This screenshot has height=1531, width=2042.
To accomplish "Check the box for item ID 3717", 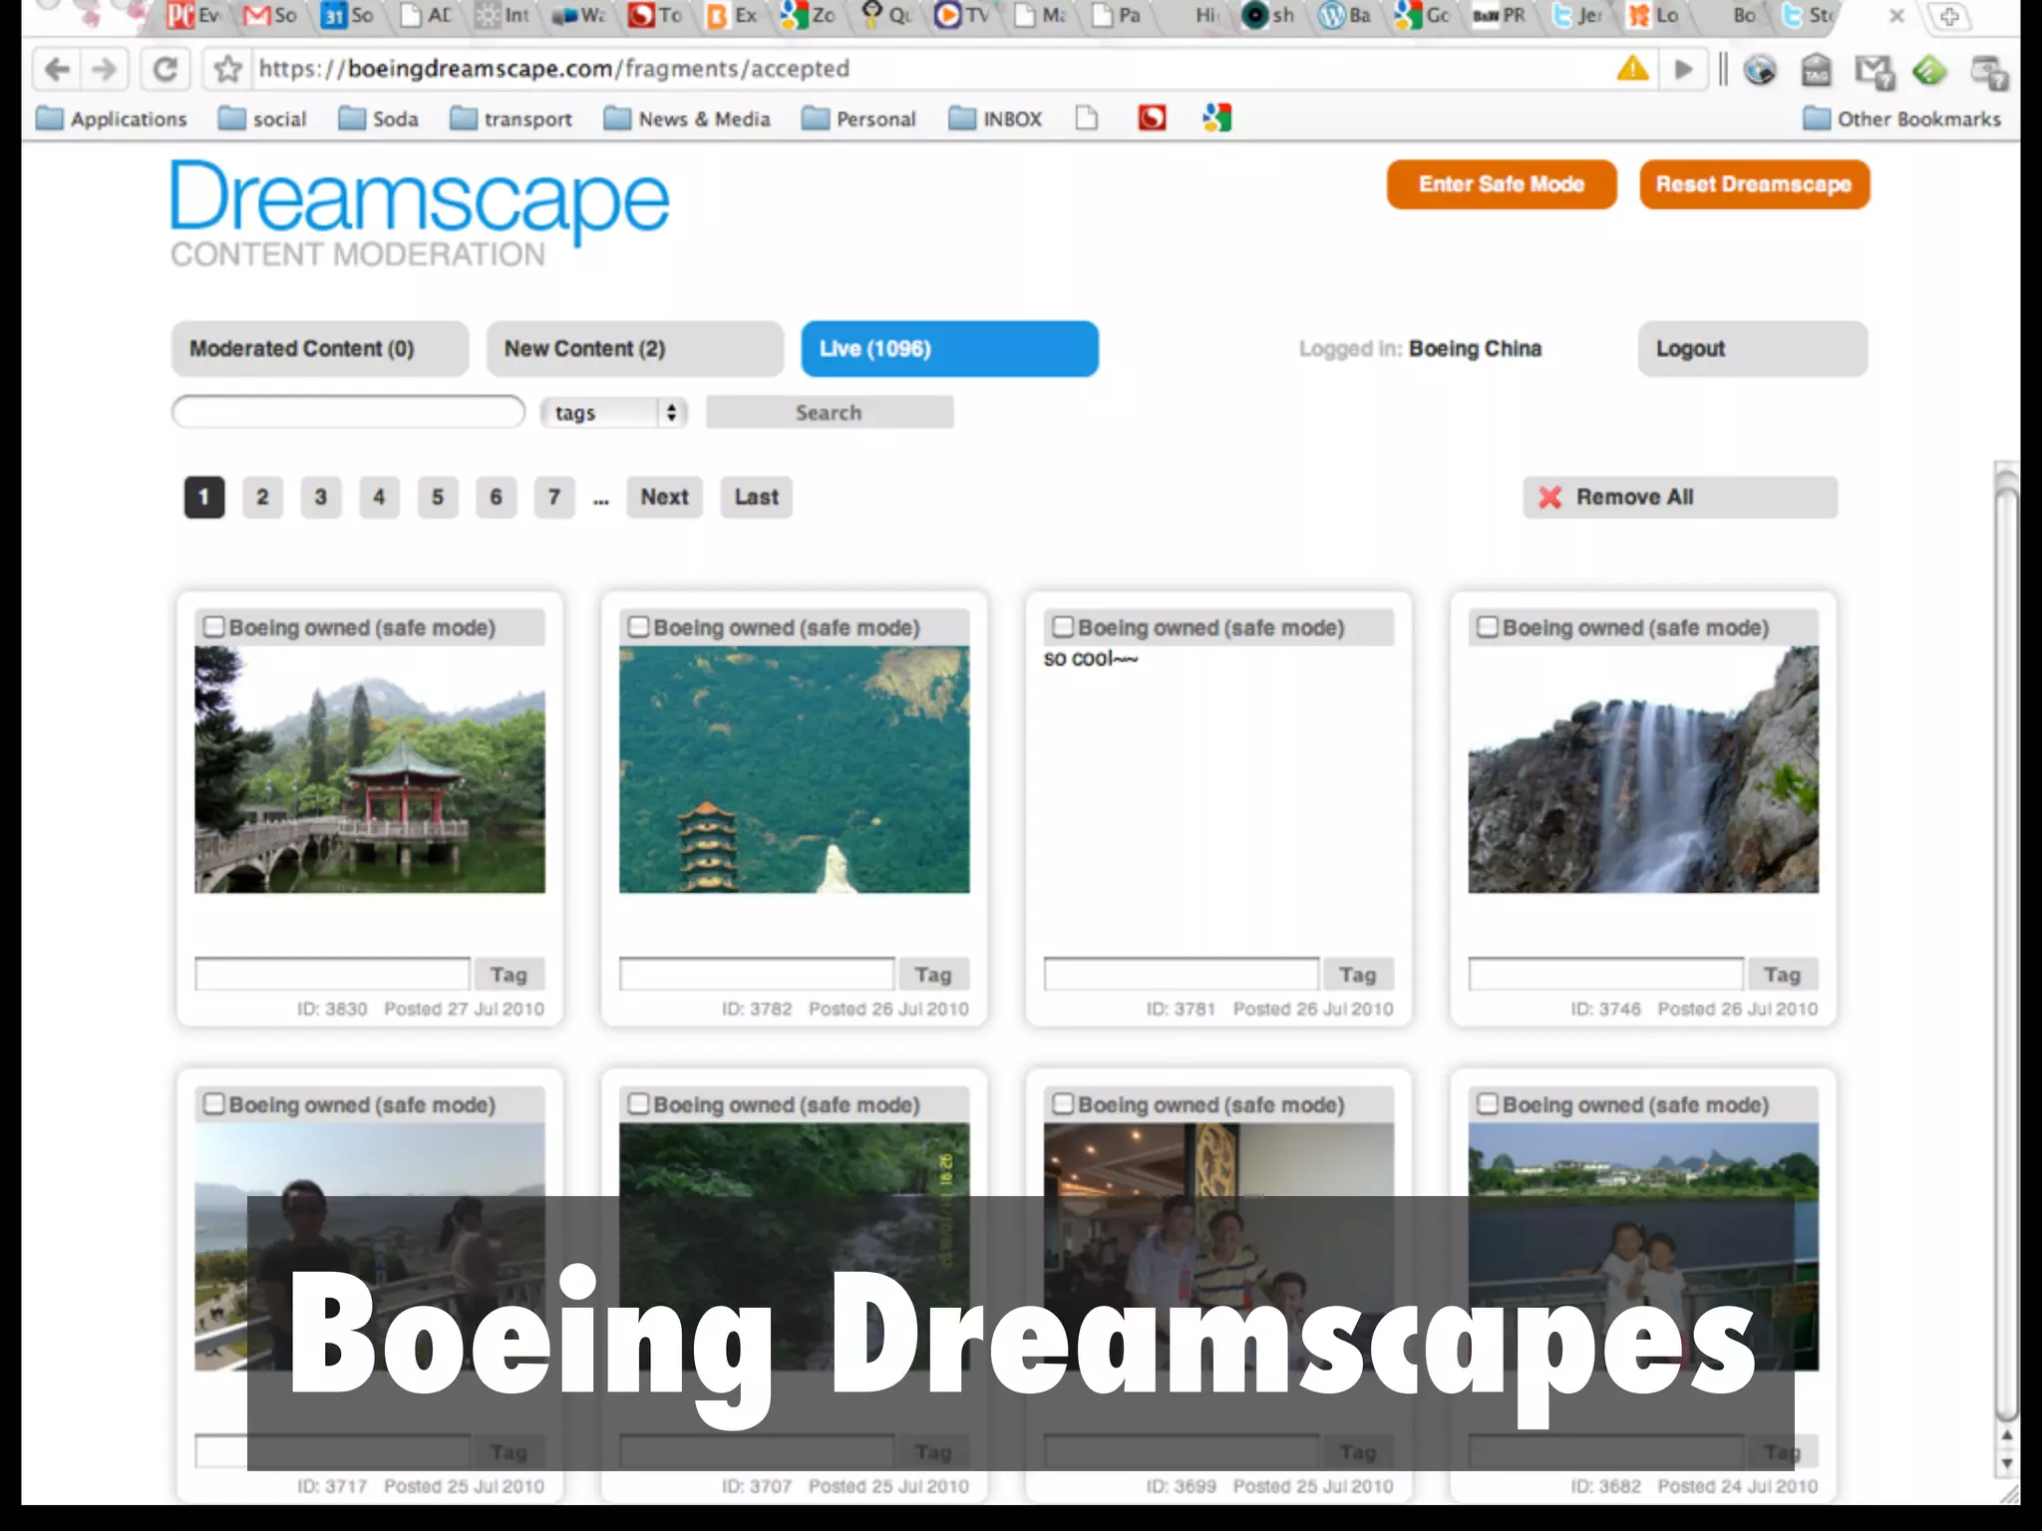I will coord(213,1103).
